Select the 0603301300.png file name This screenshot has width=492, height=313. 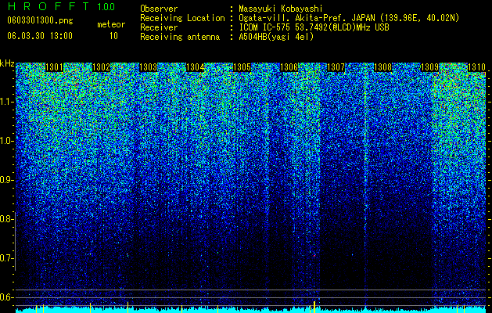click(x=40, y=20)
